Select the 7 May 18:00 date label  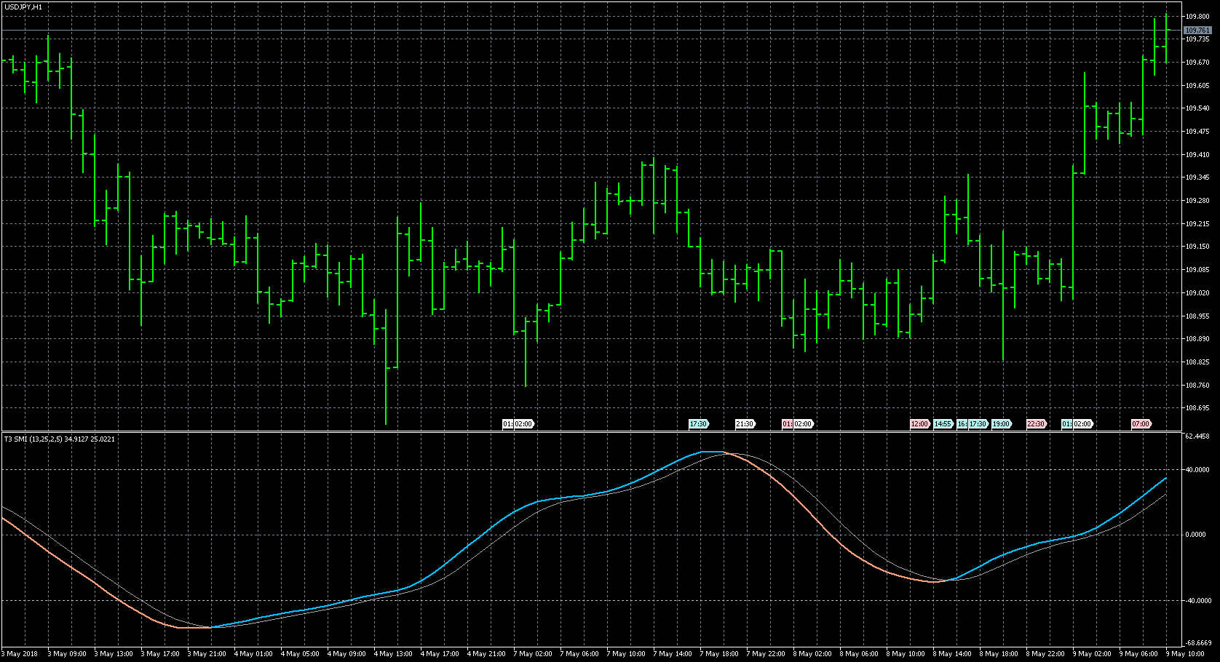point(719,653)
